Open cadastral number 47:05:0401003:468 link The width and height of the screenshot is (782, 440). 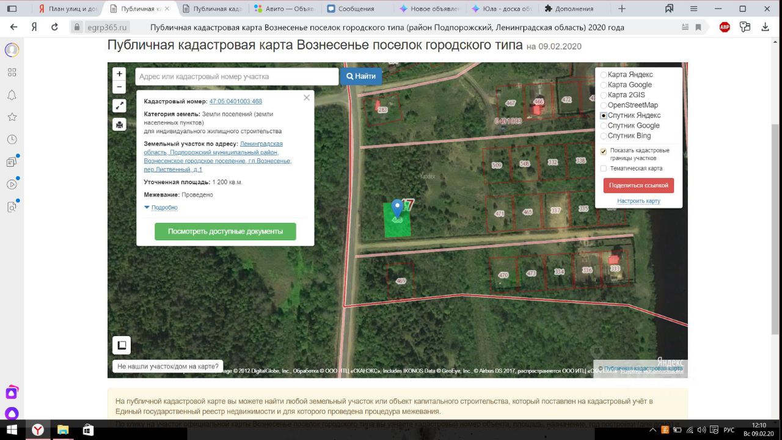coord(236,101)
